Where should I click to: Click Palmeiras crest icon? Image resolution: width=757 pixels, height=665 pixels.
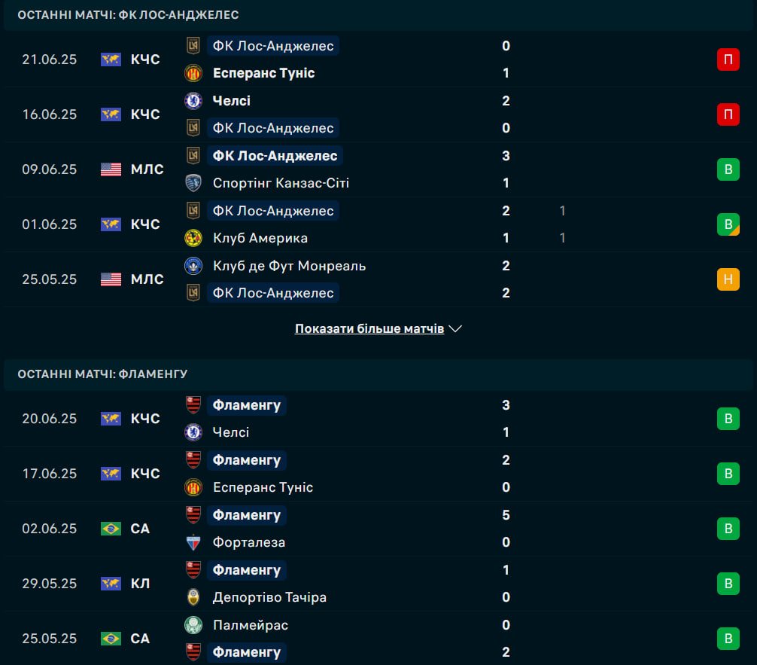point(193,625)
